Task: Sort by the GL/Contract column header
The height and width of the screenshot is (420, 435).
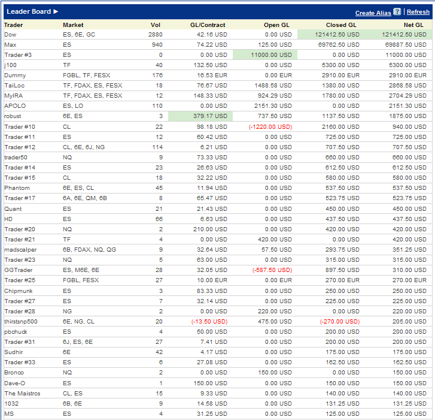Action: pyautogui.click(x=208, y=25)
